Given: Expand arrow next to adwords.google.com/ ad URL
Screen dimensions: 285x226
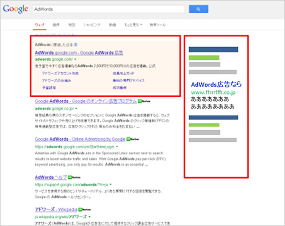Looking at the screenshot, I should [x=75, y=59].
